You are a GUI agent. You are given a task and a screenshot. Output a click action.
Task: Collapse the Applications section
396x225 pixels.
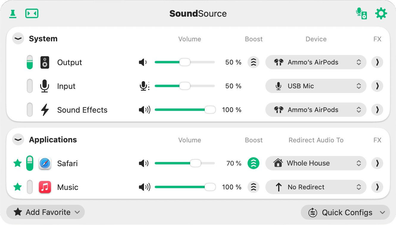point(18,140)
